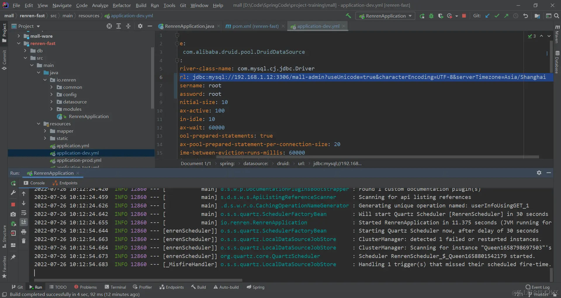Expand the db folder
Screen dimensions: 561x298
[x=25, y=51]
